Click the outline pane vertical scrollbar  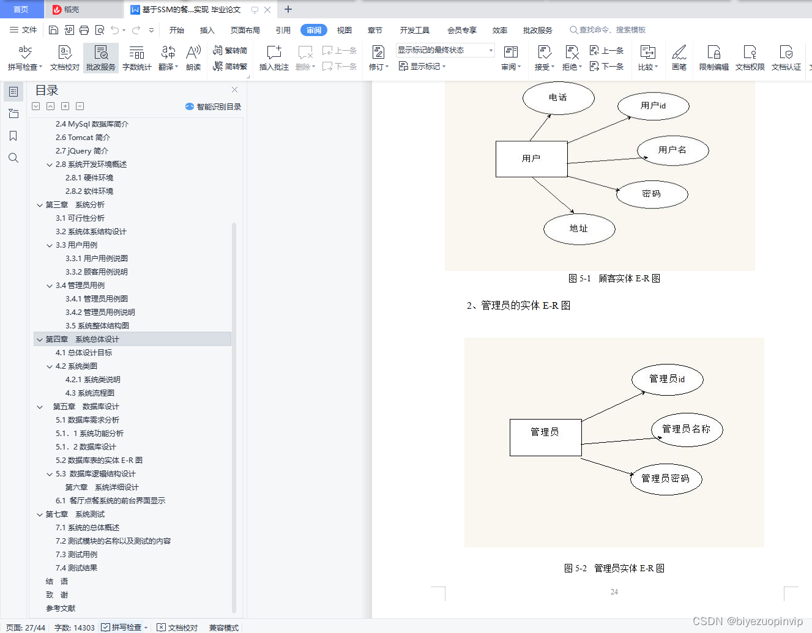(234, 418)
